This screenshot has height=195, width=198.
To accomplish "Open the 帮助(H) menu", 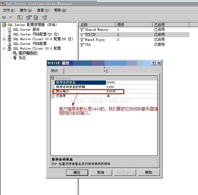I will [60, 10].
